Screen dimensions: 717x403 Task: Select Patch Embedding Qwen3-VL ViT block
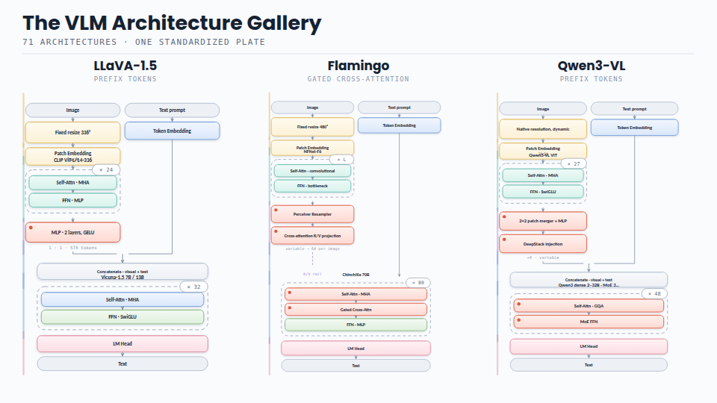point(543,151)
